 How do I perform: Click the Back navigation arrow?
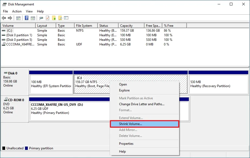(4, 18)
